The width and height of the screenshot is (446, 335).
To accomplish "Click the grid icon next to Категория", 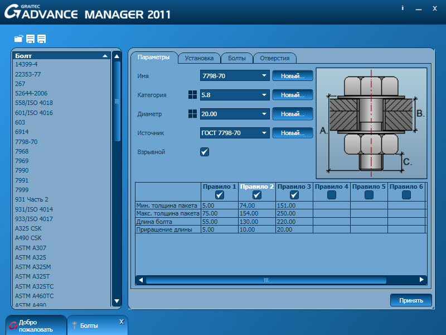I will click(192, 95).
